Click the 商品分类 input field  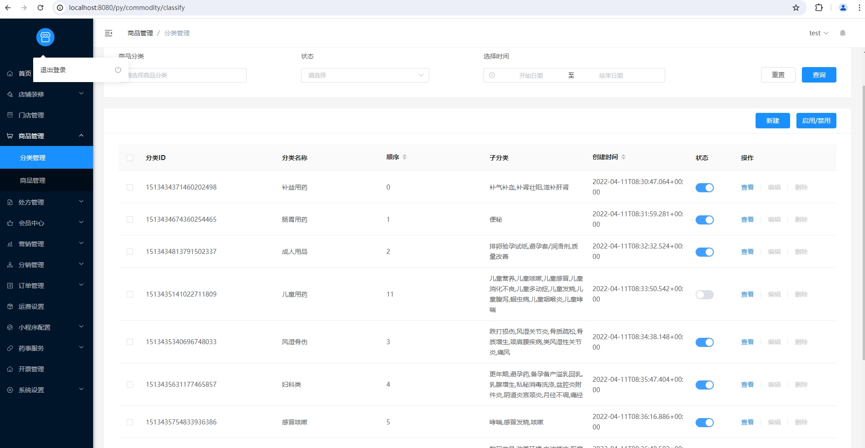pyautogui.click(x=183, y=75)
